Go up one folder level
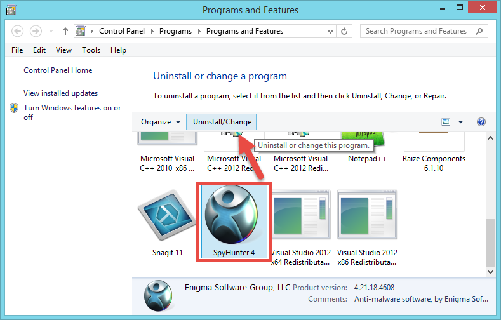This screenshot has height=320, width=501. (x=65, y=31)
